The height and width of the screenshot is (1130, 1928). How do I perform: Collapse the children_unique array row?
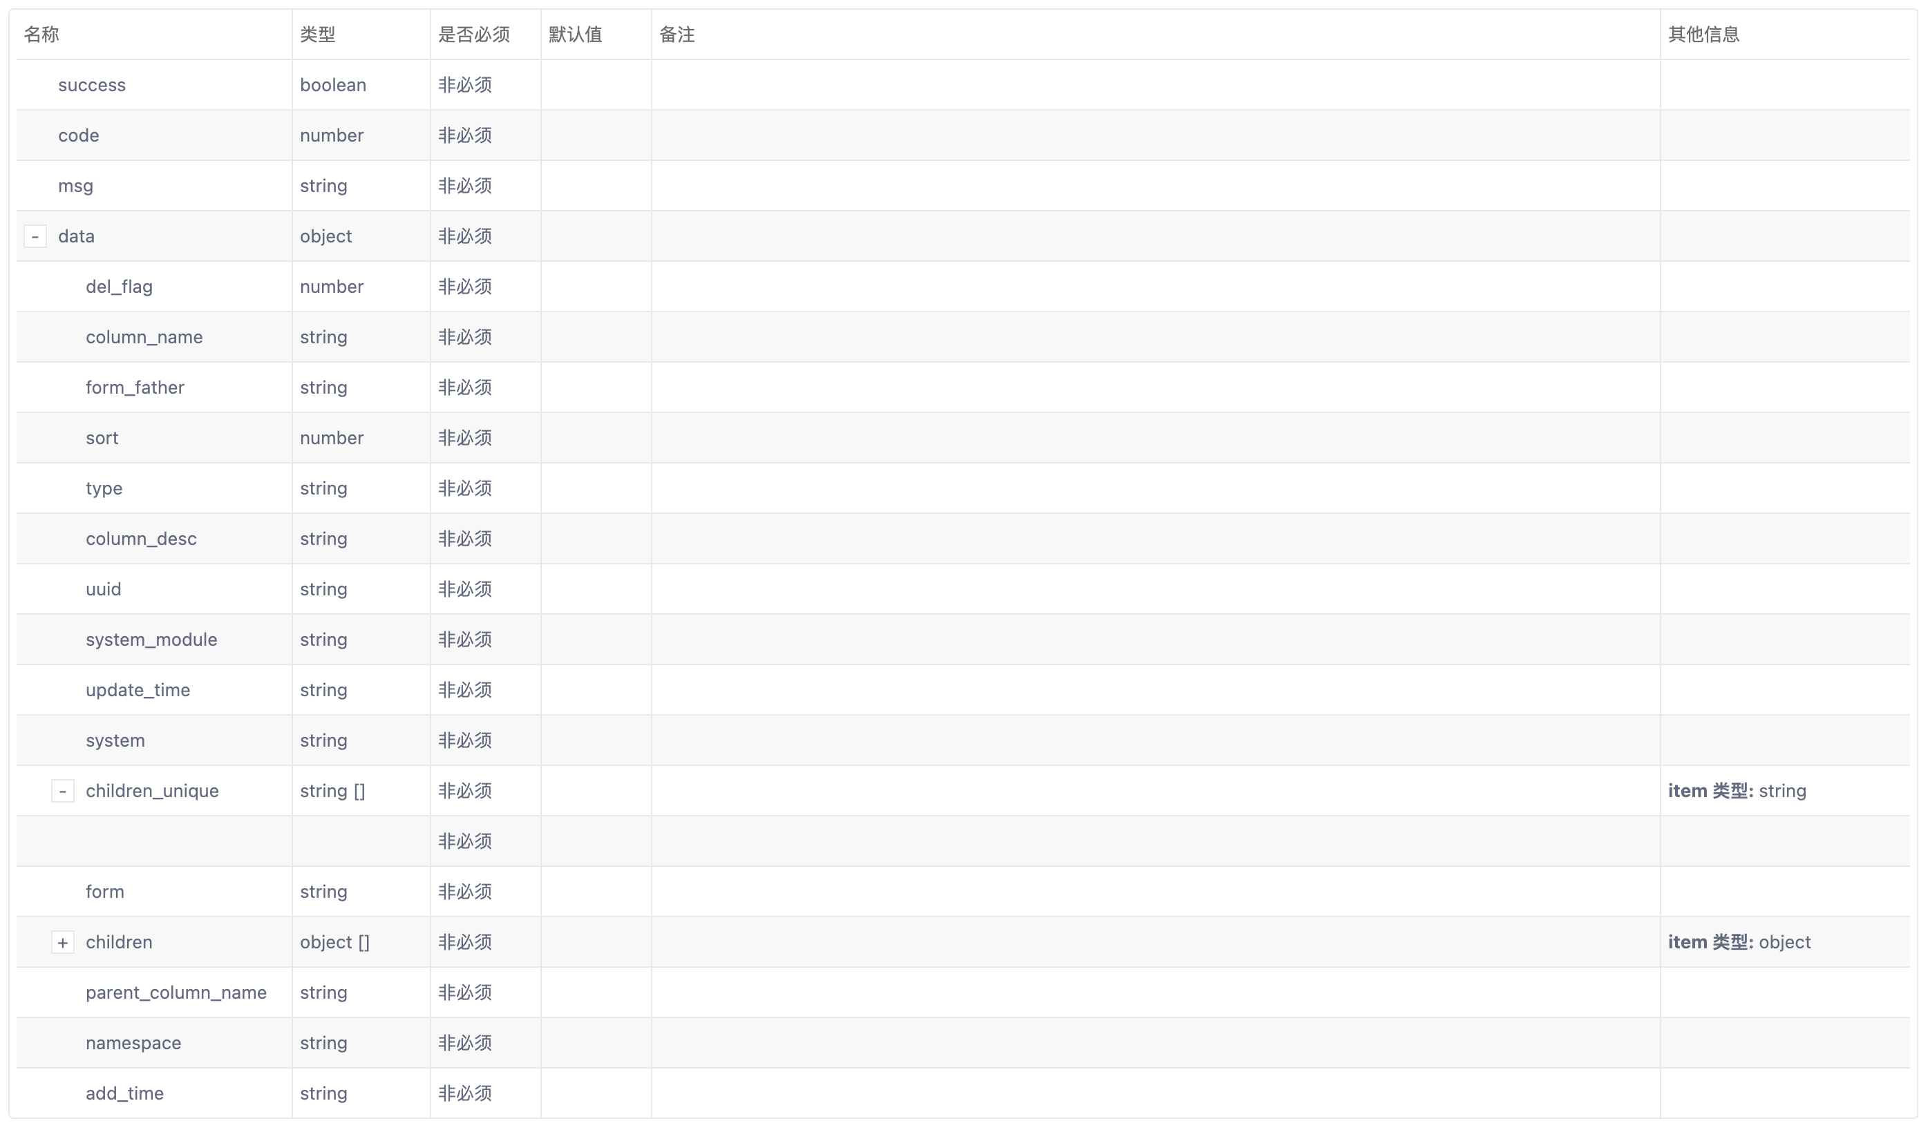click(63, 792)
